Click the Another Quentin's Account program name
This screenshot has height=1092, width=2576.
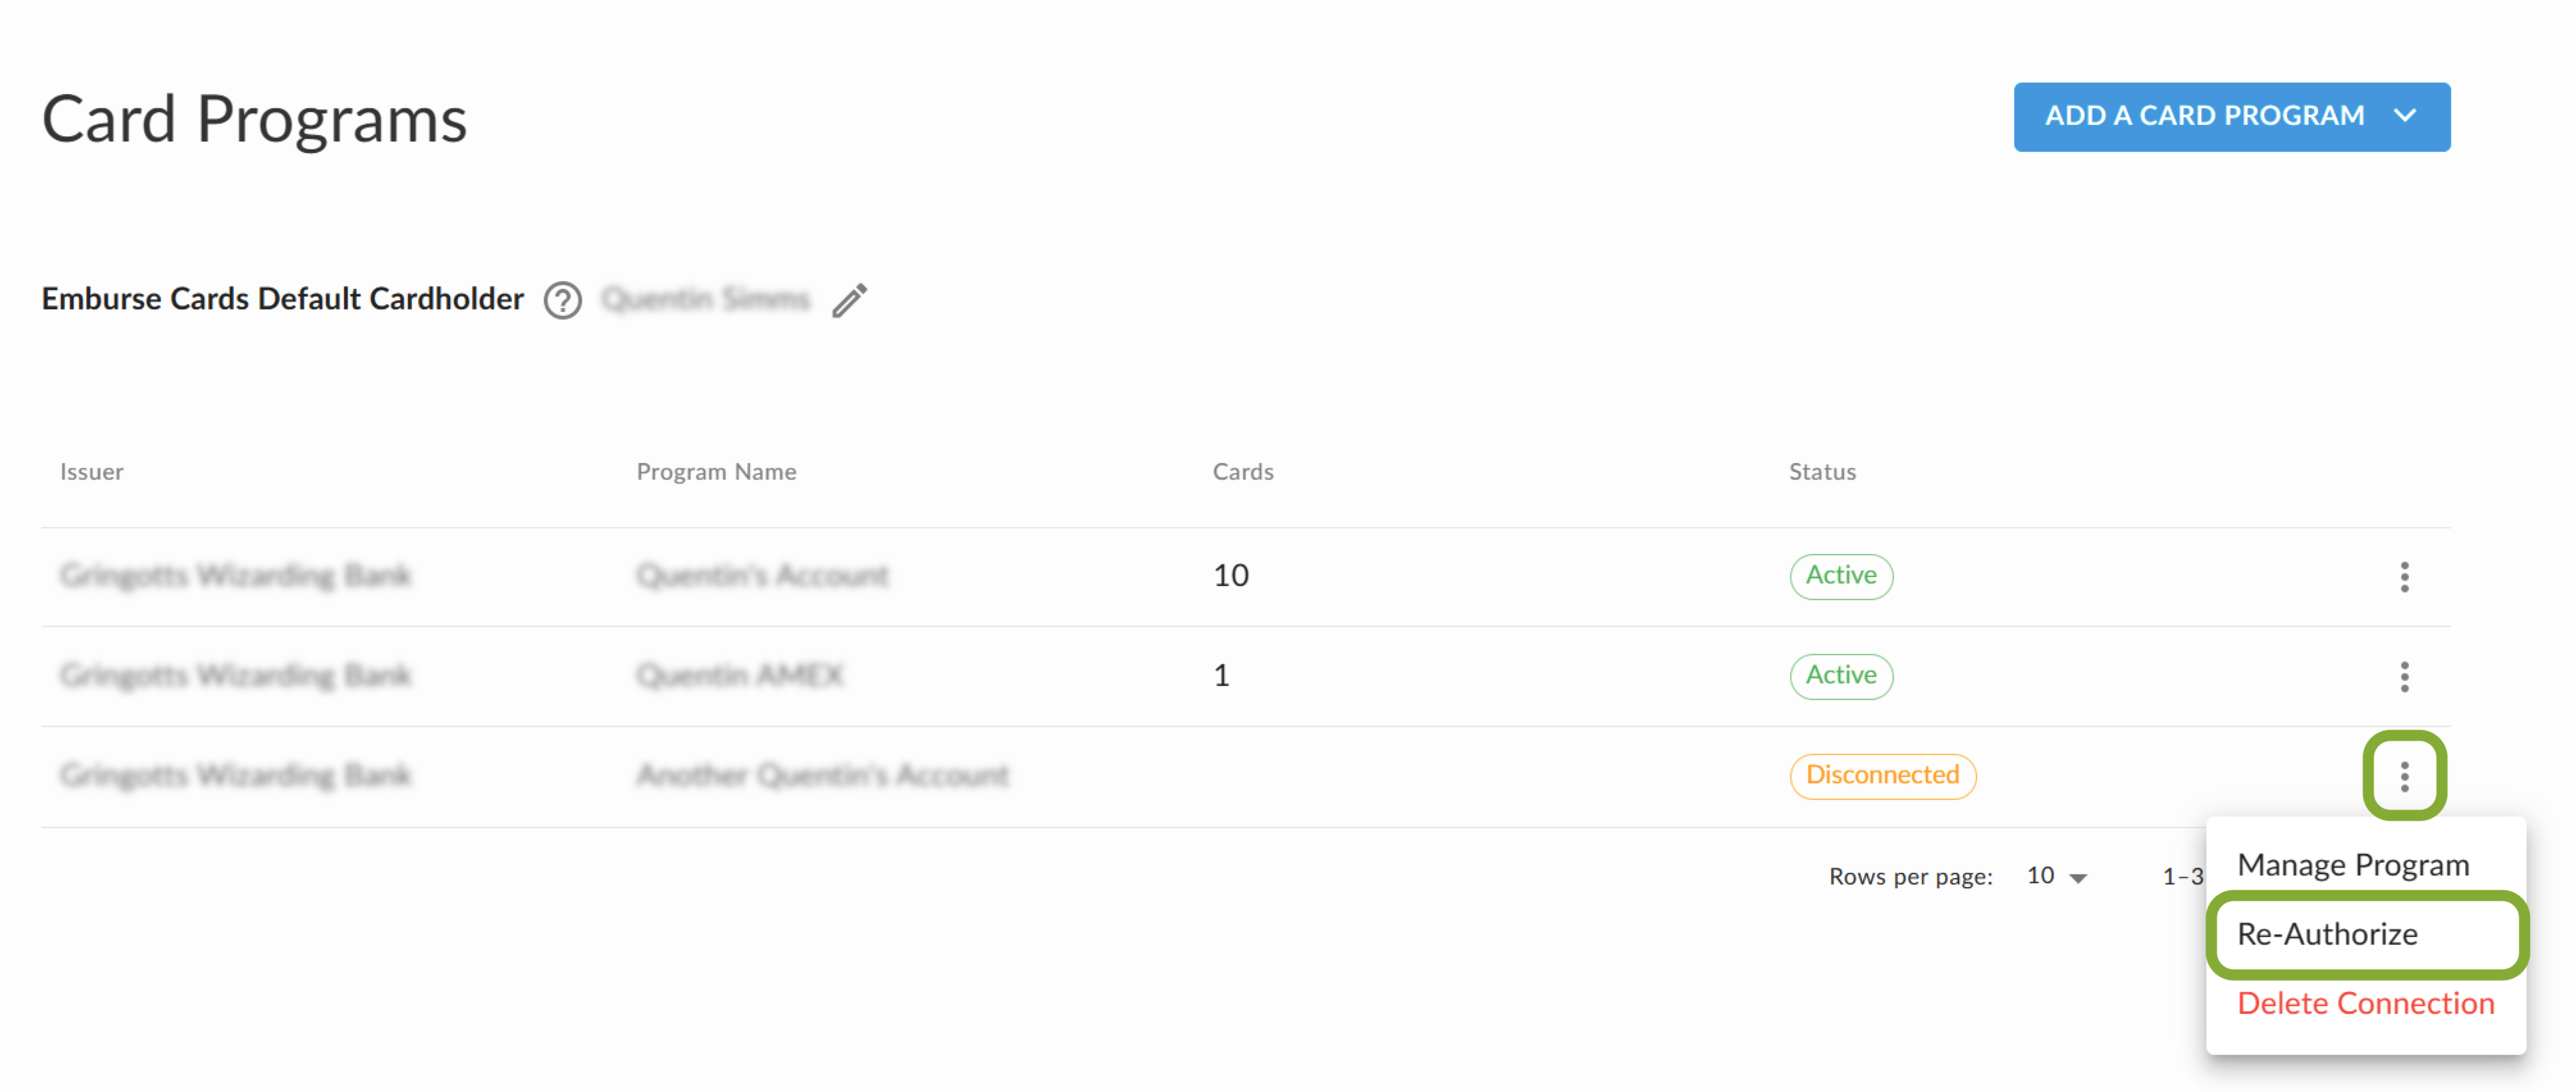pos(823,775)
